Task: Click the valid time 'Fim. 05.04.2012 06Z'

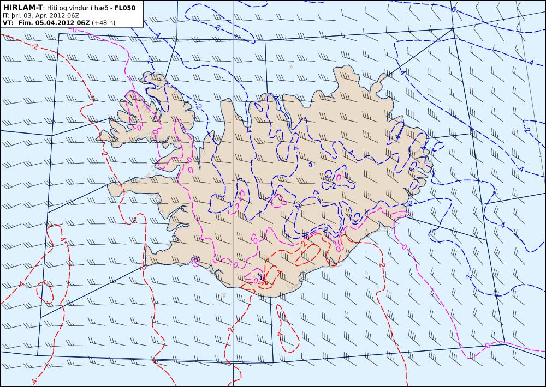Action: [54, 23]
